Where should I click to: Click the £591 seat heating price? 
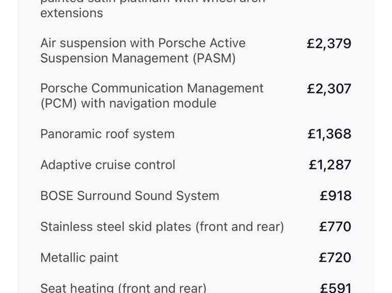coord(335,288)
